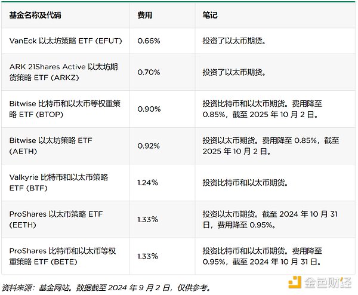Click the 基金名称及代码 column header
Screen dimensions: 358x295
[35, 16]
